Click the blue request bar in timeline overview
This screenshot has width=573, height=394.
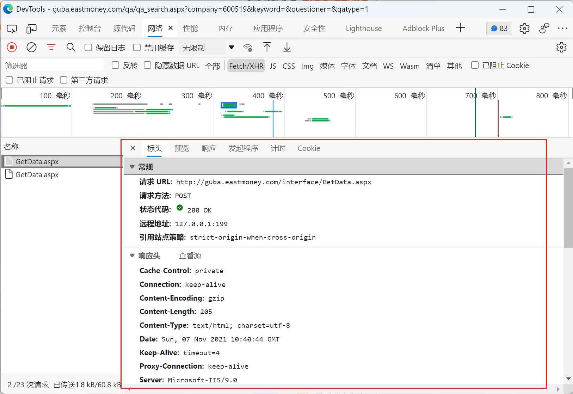coord(229,105)
